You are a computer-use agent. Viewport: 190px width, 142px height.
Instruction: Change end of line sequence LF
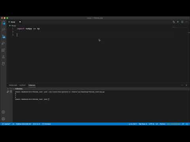(x=157, y=124)
